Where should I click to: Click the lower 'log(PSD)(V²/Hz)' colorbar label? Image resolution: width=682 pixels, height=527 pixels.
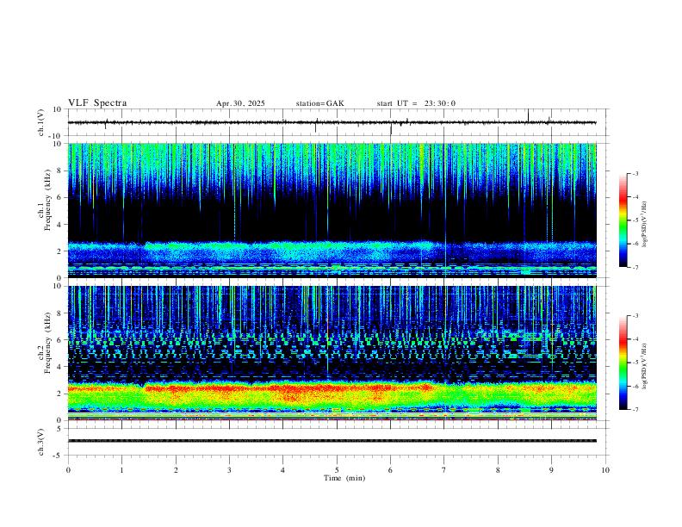pos(645,367)
